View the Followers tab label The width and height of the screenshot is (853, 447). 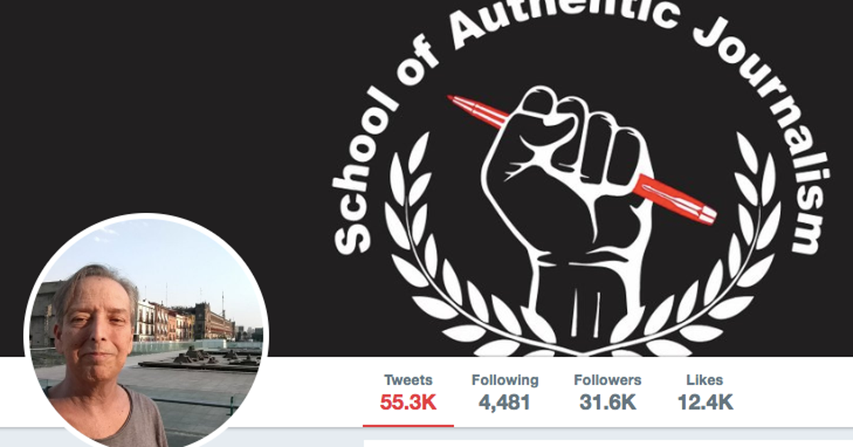click(x=608, y=380)
